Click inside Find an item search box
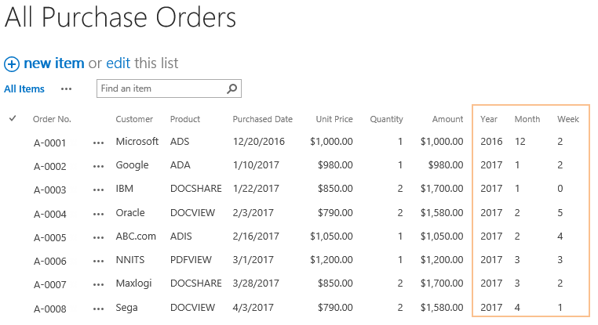This screenshot has width=598, height=325. coord(162,88)
